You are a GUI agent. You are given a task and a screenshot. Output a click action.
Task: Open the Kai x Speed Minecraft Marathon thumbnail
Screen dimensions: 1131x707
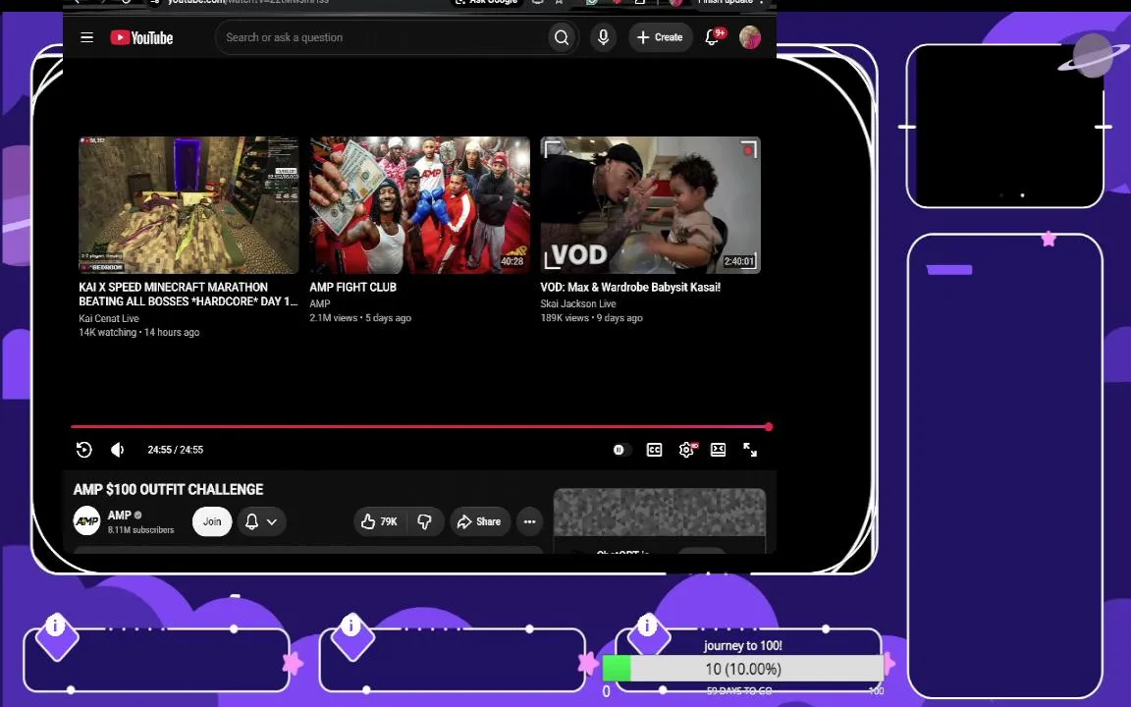click(x=188, y=205)
